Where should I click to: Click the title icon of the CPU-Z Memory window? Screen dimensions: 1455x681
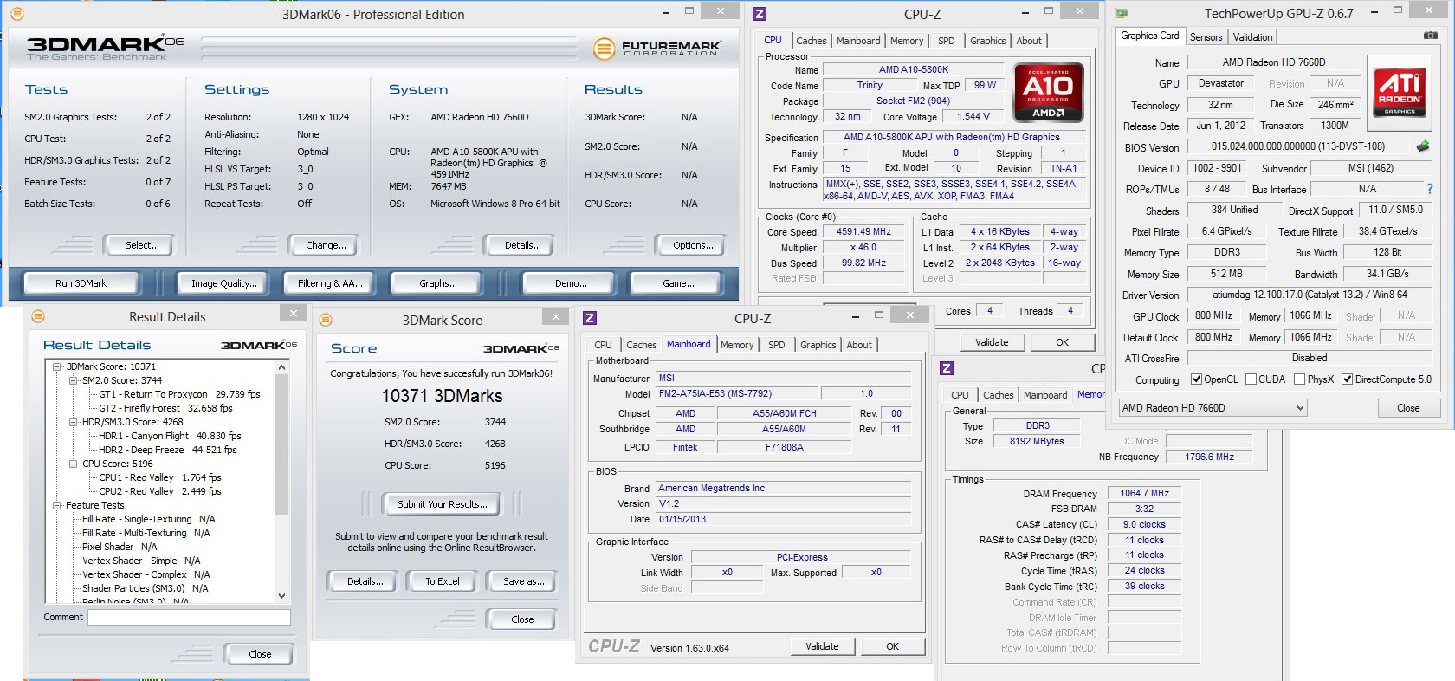pos(947,368)
